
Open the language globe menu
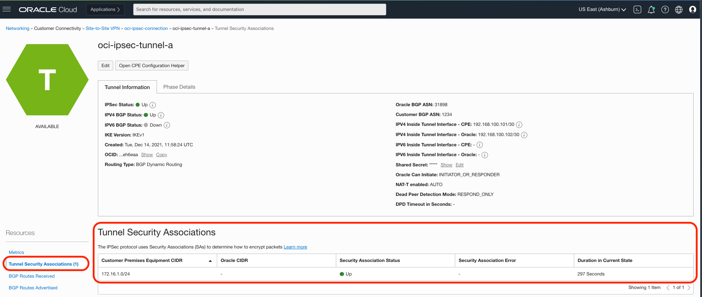(x=679, y=10)
